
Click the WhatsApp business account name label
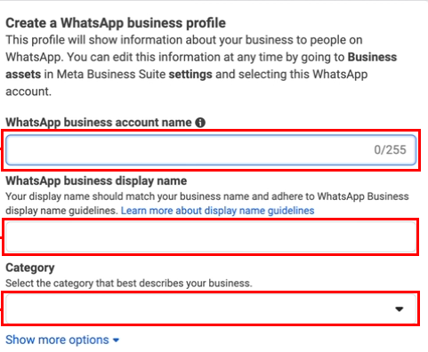click(x=99, y=123)
